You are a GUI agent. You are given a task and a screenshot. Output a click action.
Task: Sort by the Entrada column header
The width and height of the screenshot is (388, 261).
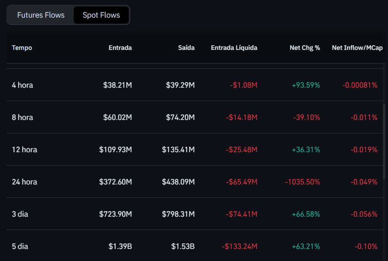(120, 48)
